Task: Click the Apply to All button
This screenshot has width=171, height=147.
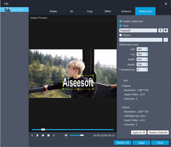Action: point(139,132)
